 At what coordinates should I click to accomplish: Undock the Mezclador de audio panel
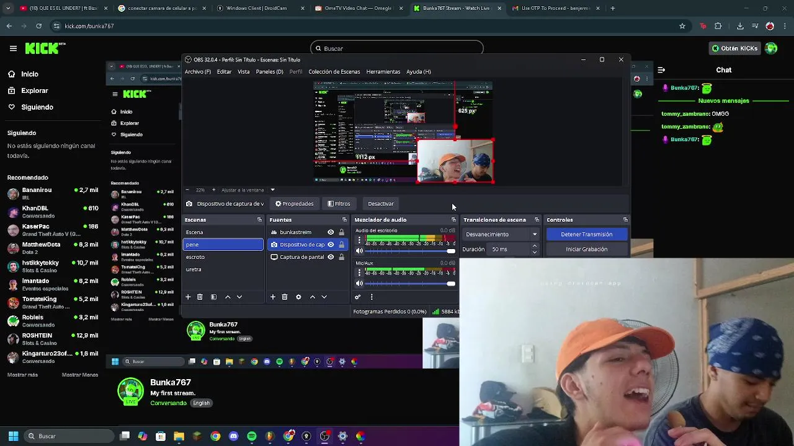(453, 220)
